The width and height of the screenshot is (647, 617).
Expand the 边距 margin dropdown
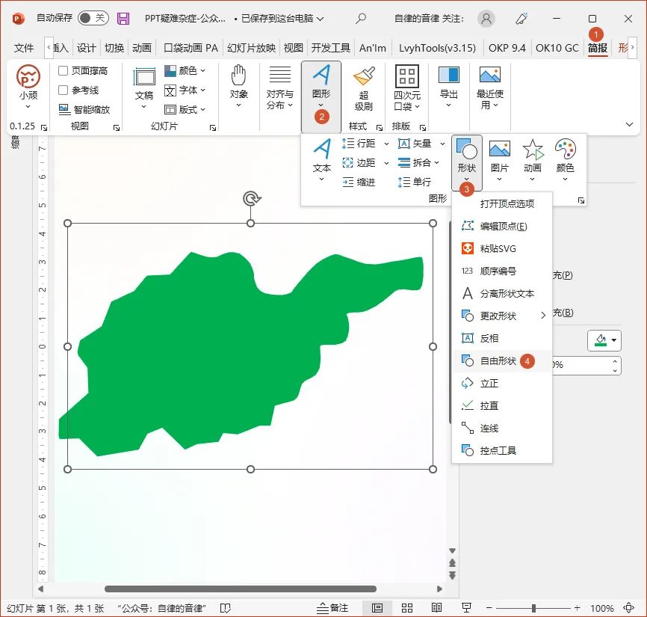[386, 163]
